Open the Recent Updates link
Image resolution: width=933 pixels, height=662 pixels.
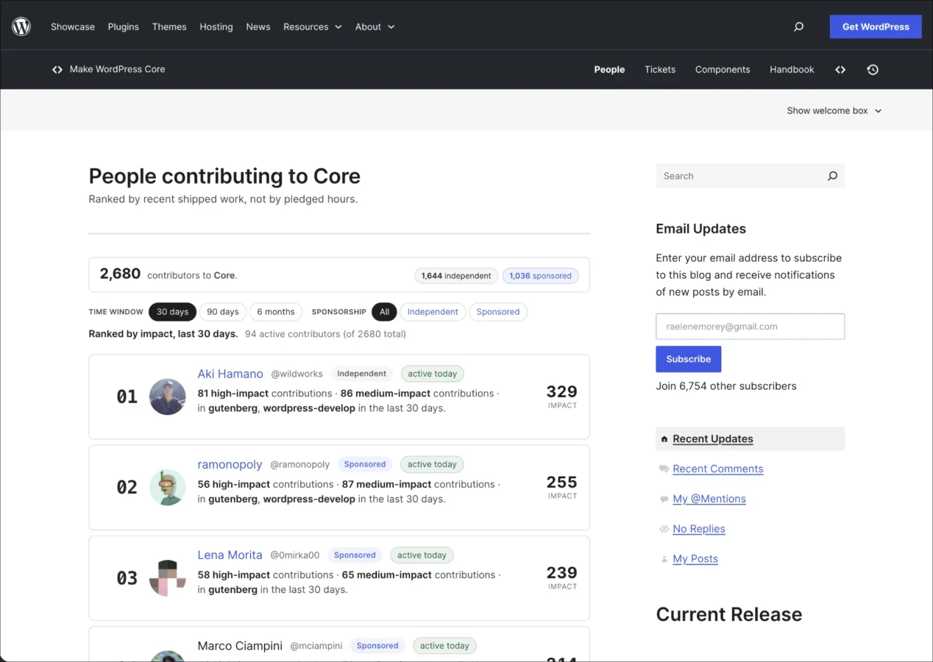click(713, 439)
